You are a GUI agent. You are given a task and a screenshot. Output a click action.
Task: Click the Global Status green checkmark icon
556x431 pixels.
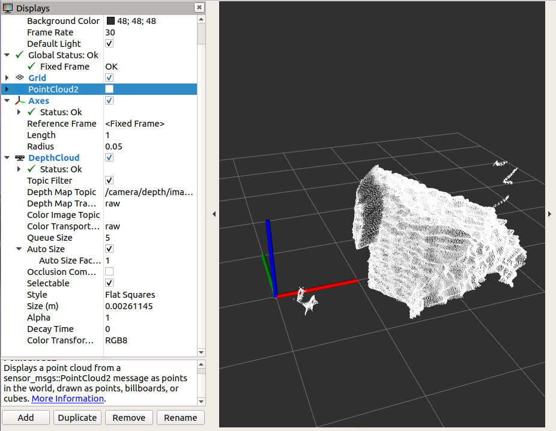tap(19, 55)
